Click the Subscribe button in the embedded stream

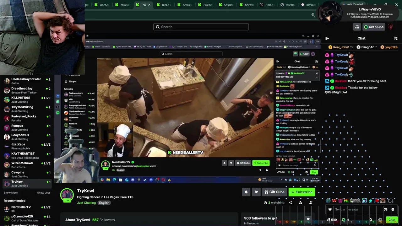[261, 163]
